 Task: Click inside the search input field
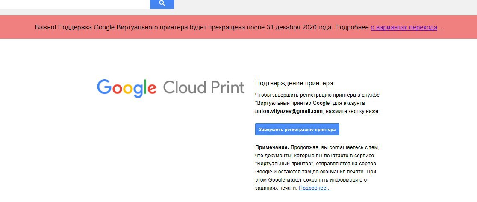coord(75,4)
